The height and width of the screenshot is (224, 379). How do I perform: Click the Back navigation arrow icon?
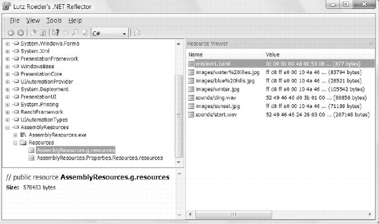coord(11,33)
